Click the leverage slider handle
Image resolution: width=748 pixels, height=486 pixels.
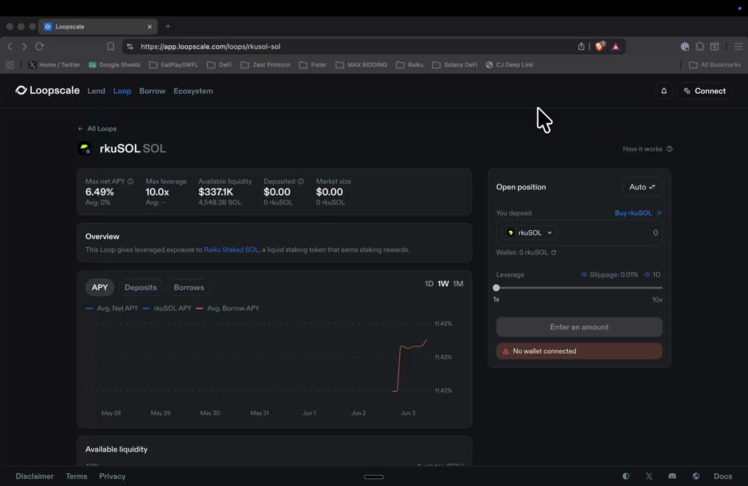(x=496, y=288)
